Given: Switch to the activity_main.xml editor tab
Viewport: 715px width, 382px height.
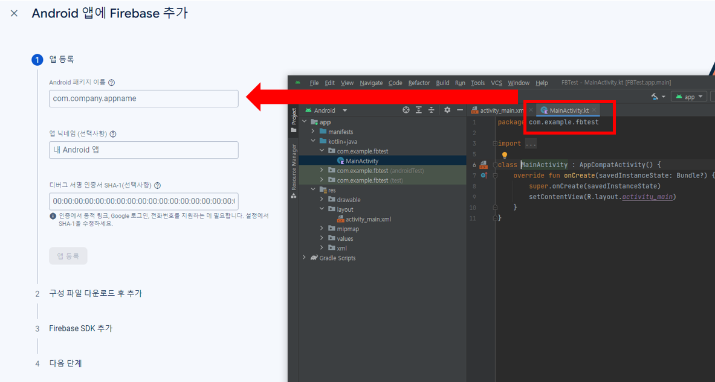Looking at the screenshot, I should pyautogui.click(x=497, y=110).
